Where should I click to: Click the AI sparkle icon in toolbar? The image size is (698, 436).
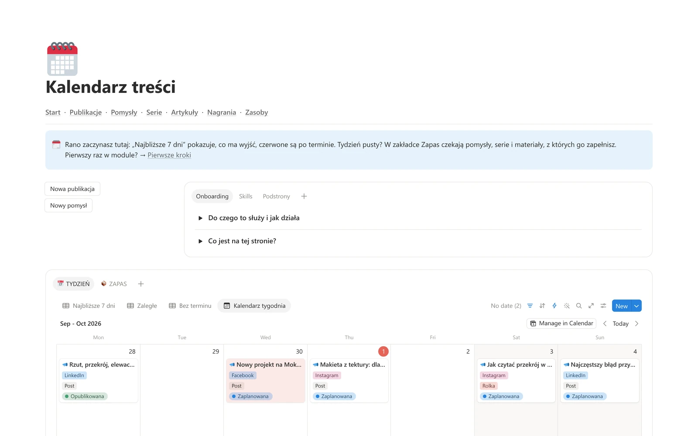(567, 306)
